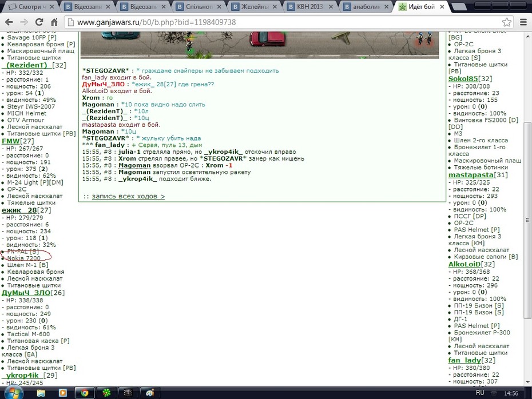The height and width of the screenshot is (399, 532).
Task: Bookmark page with the star icon
Action: pyautogui.click(x=507, y=22)
